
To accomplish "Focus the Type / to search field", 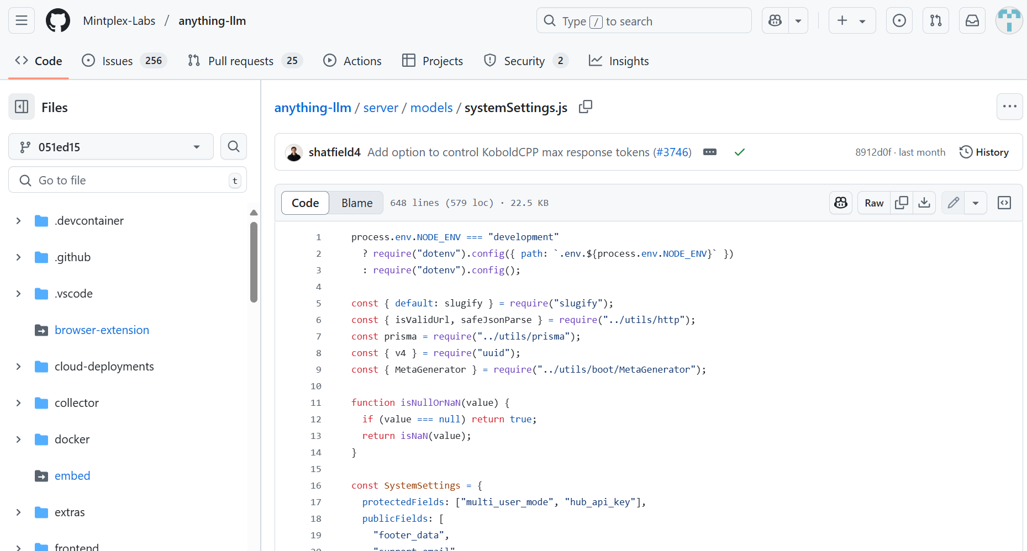I will click(x=644, y=21).
